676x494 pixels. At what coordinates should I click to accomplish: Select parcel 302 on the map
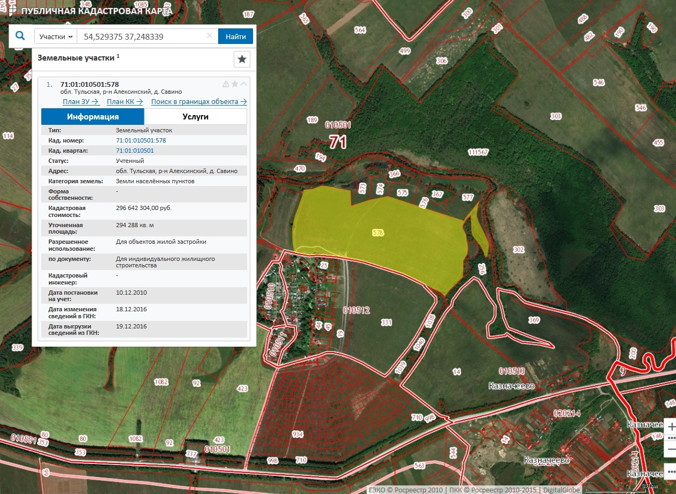[x=518, y=250]
